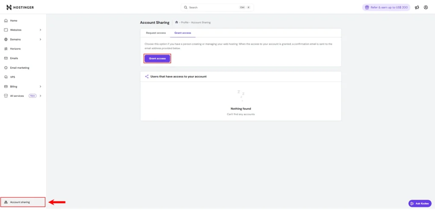The image size is (435, 210).
Task: Click the search magnifier icon
Action: [186, 8]
